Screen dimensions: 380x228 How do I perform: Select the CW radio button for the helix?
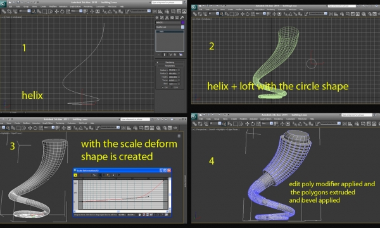coord(163,87)
